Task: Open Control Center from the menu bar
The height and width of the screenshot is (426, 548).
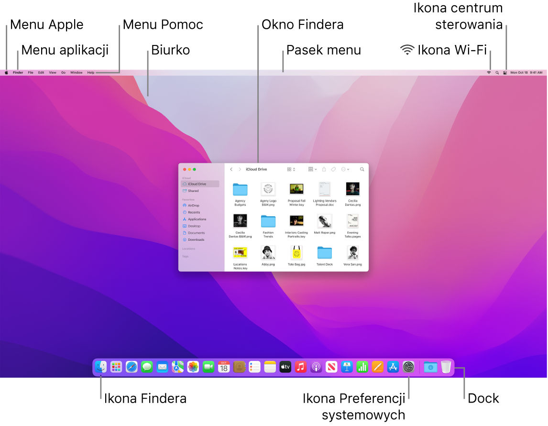Action: coord(505,73)
